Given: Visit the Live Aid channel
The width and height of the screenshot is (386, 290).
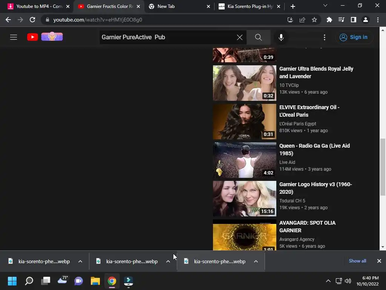Looking at the screenshot, I should [x=287, y=162].
